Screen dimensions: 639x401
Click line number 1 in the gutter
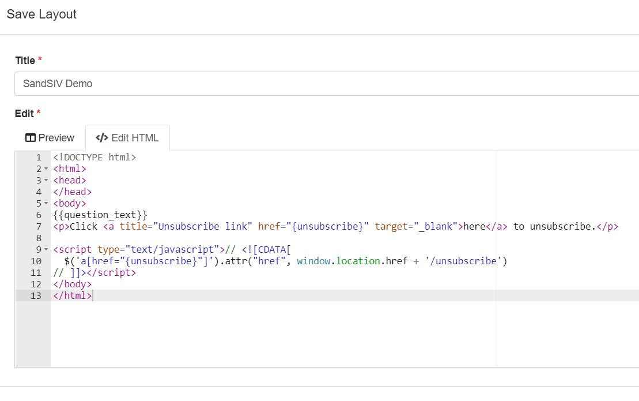[39, 157]
